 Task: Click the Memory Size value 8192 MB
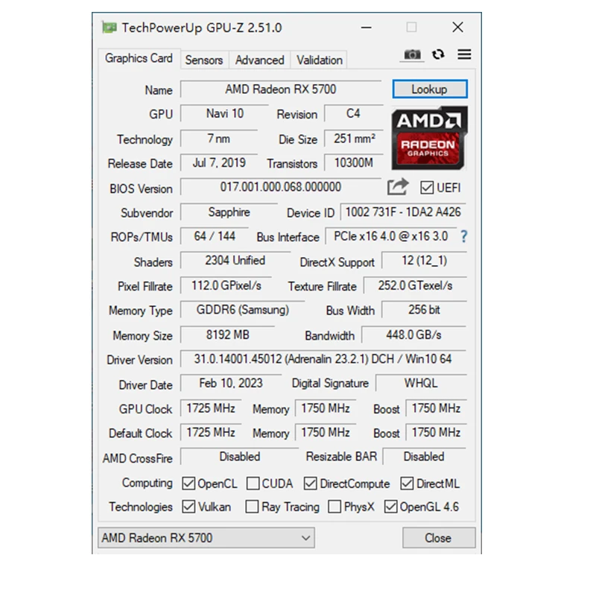[228, 335]
